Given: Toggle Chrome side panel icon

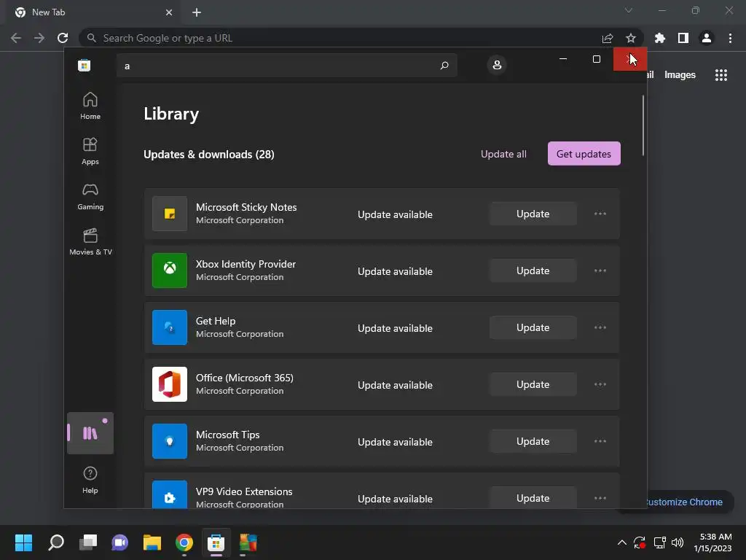Looking at the screenshot, I should [683, 38].
